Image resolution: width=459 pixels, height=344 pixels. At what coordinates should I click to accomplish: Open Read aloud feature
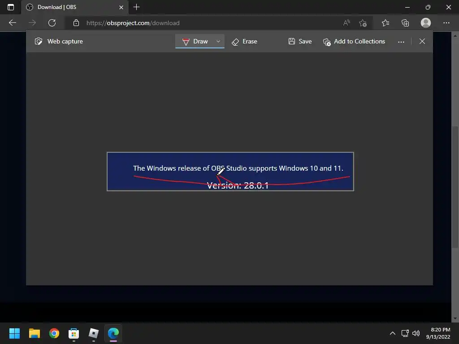pos(346,23)
